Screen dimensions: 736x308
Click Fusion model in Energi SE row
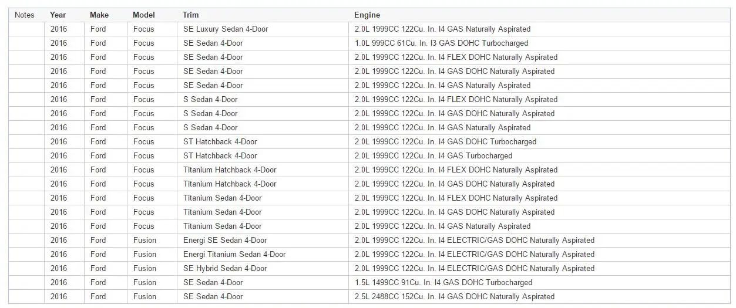click(x=144, y=240)
